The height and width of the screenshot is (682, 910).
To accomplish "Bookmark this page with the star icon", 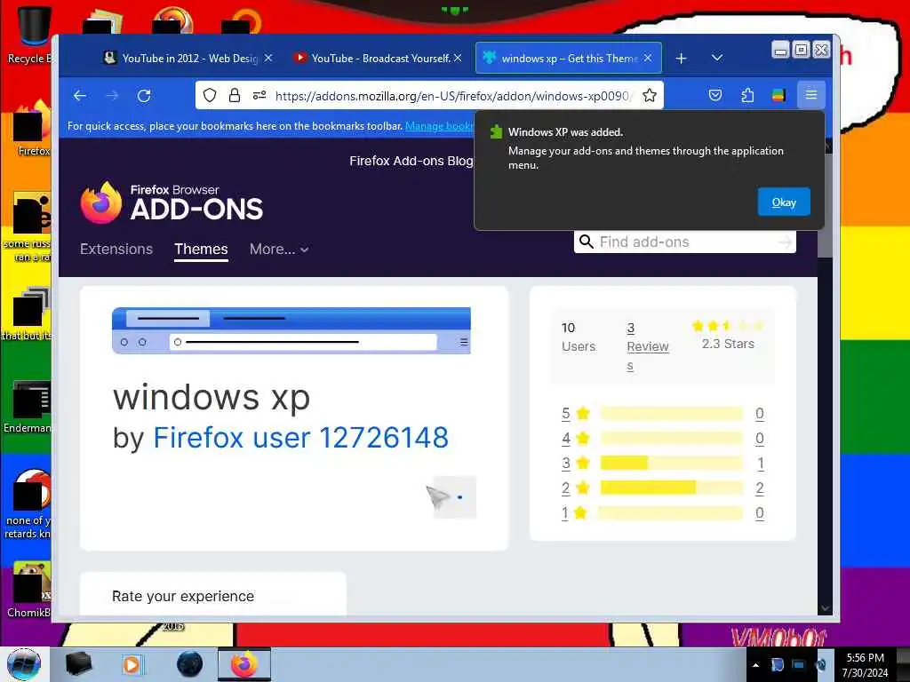I will (x=650, y=95).
